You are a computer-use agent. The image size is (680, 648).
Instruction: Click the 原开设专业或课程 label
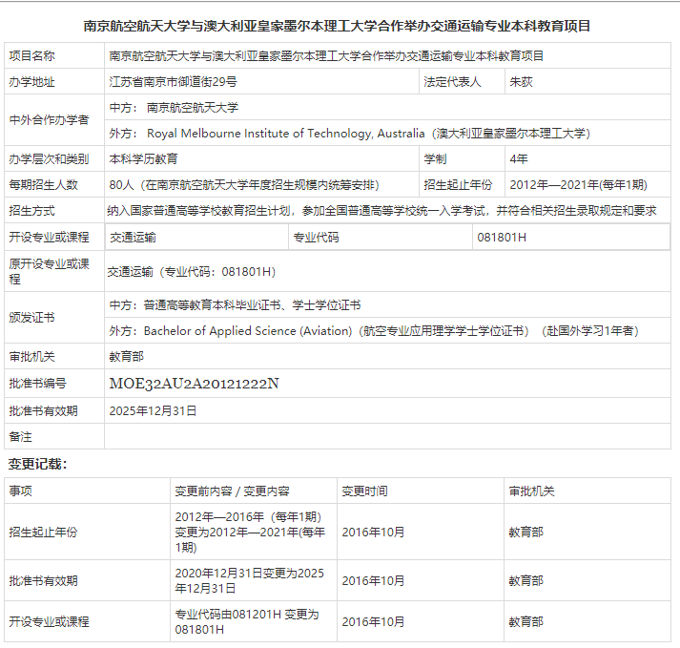pos(49,271)
